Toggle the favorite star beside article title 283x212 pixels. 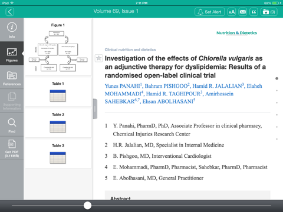click(98, 58)
